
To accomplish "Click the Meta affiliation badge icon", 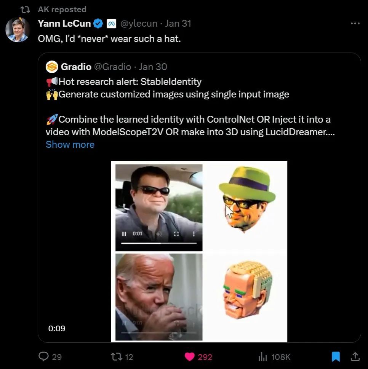I will click(111, 24).
